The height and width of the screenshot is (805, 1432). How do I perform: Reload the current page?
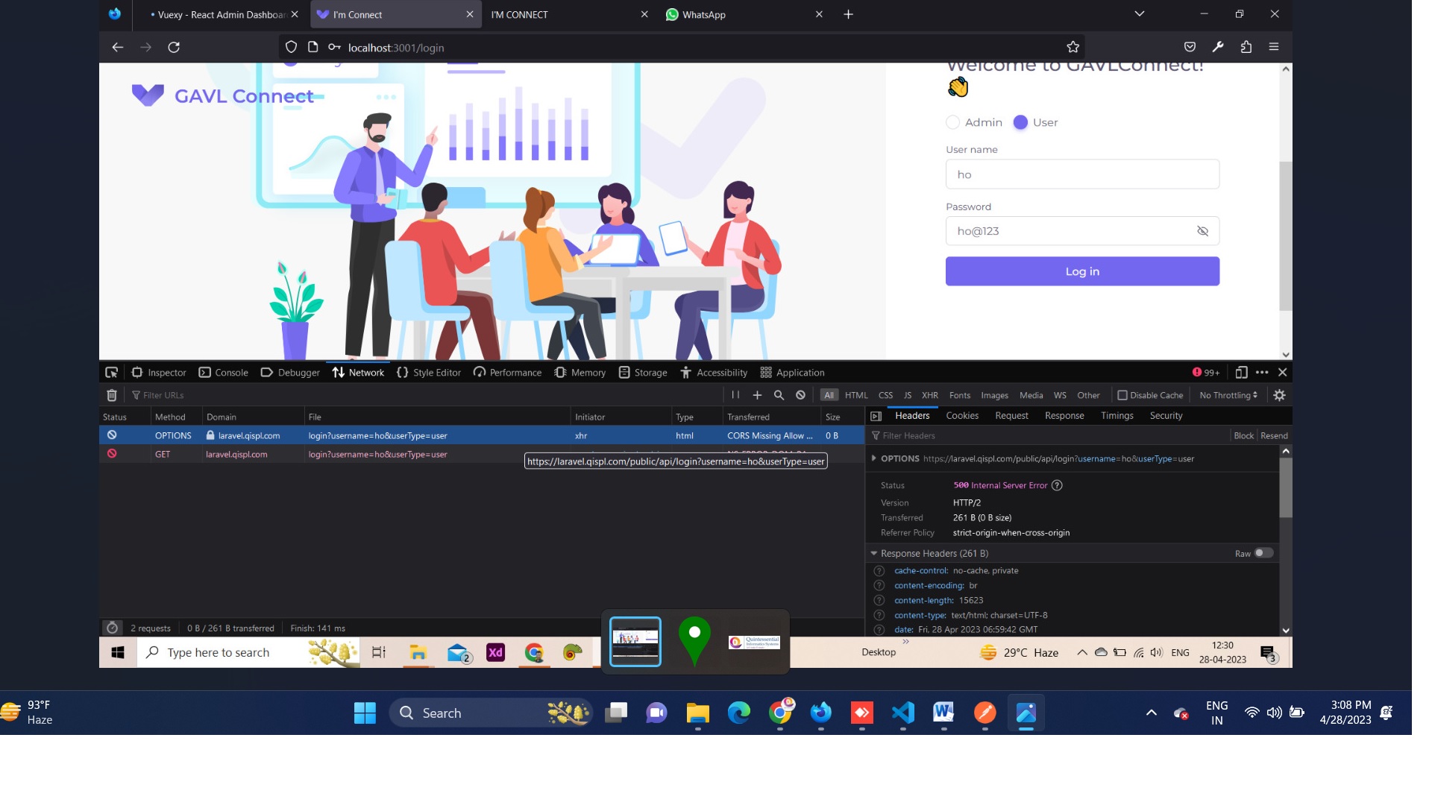click(x=174, y=47)
